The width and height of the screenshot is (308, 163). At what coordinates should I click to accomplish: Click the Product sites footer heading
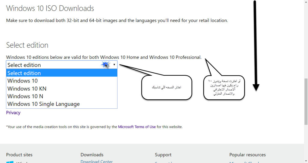[19, 155]
